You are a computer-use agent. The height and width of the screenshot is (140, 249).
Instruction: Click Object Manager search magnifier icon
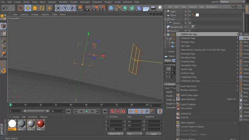click(232, 7)
